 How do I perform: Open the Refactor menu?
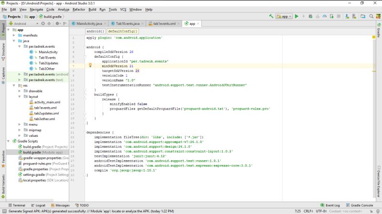pos(79,10)
